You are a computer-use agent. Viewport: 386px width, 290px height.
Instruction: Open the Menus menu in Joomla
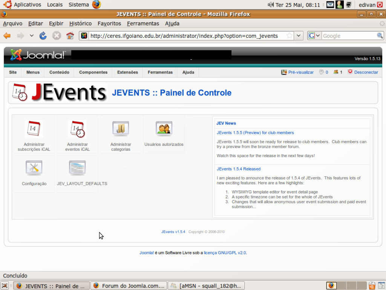(33, 72)
